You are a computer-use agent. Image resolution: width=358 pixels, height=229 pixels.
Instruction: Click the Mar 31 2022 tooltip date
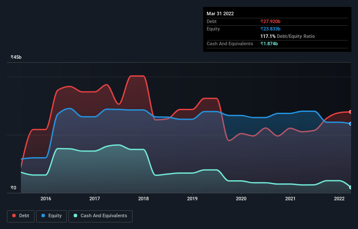pos(220,13)
